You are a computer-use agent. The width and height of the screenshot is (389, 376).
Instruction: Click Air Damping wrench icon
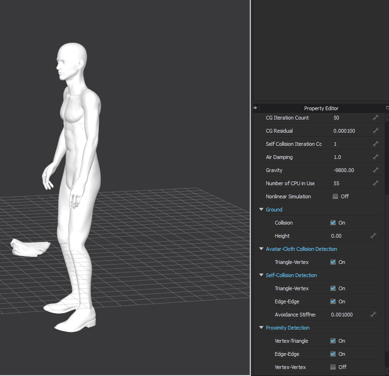point(375,157)
